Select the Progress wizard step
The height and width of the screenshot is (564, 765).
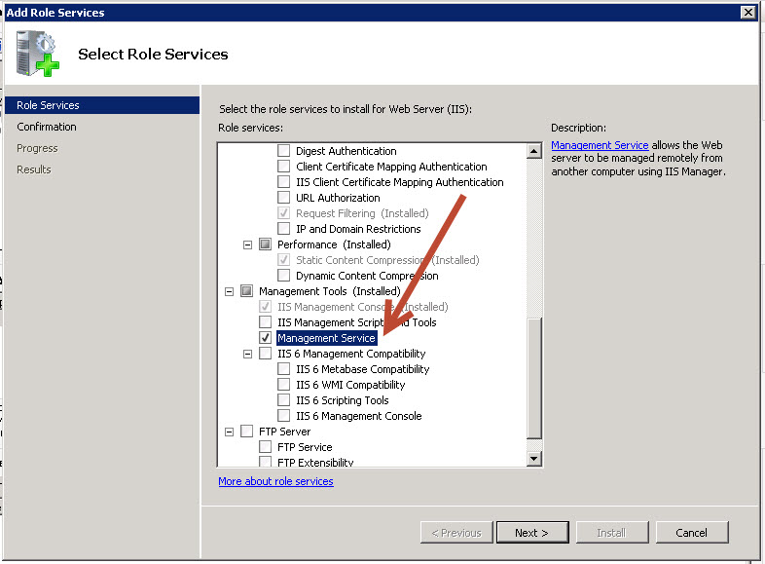[x=37, y=148]
